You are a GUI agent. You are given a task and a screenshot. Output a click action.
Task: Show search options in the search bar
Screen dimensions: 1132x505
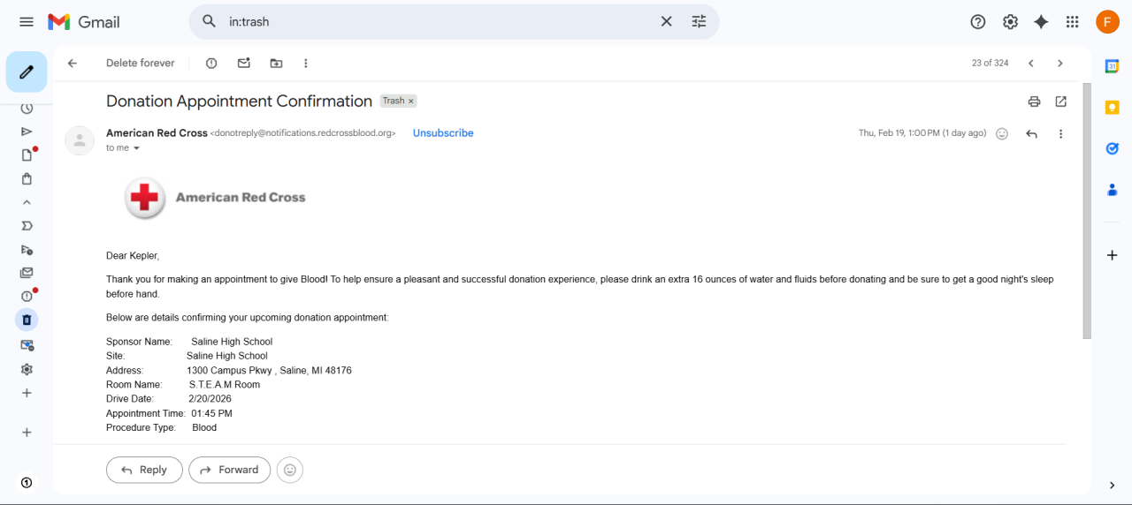(699, 22)
